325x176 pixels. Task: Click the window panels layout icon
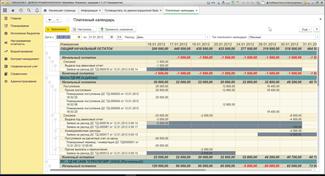click(x=263, y=3)
